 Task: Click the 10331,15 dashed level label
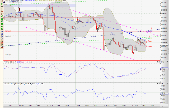[8, 36]
